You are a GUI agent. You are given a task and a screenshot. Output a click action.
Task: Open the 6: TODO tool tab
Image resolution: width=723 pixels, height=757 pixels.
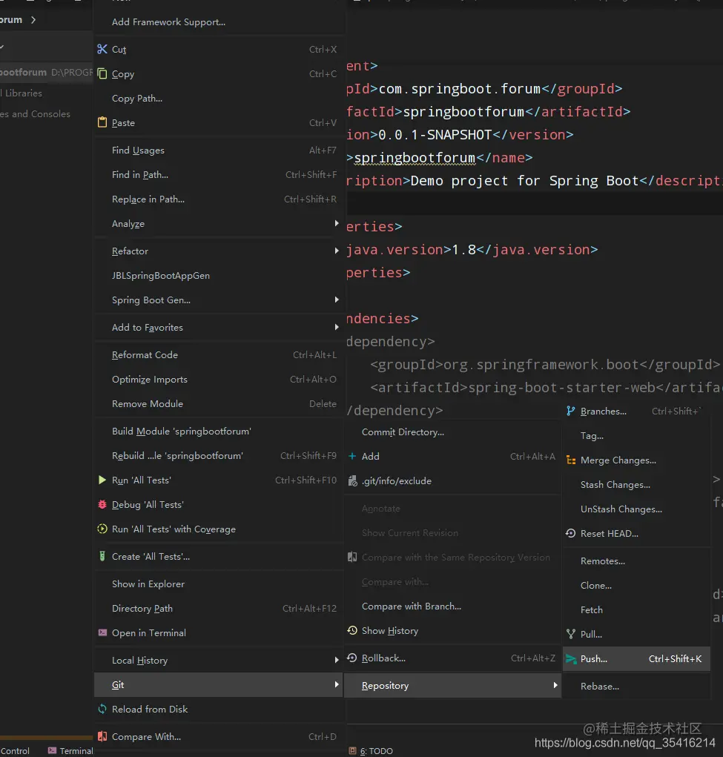(x=371, y=751)
